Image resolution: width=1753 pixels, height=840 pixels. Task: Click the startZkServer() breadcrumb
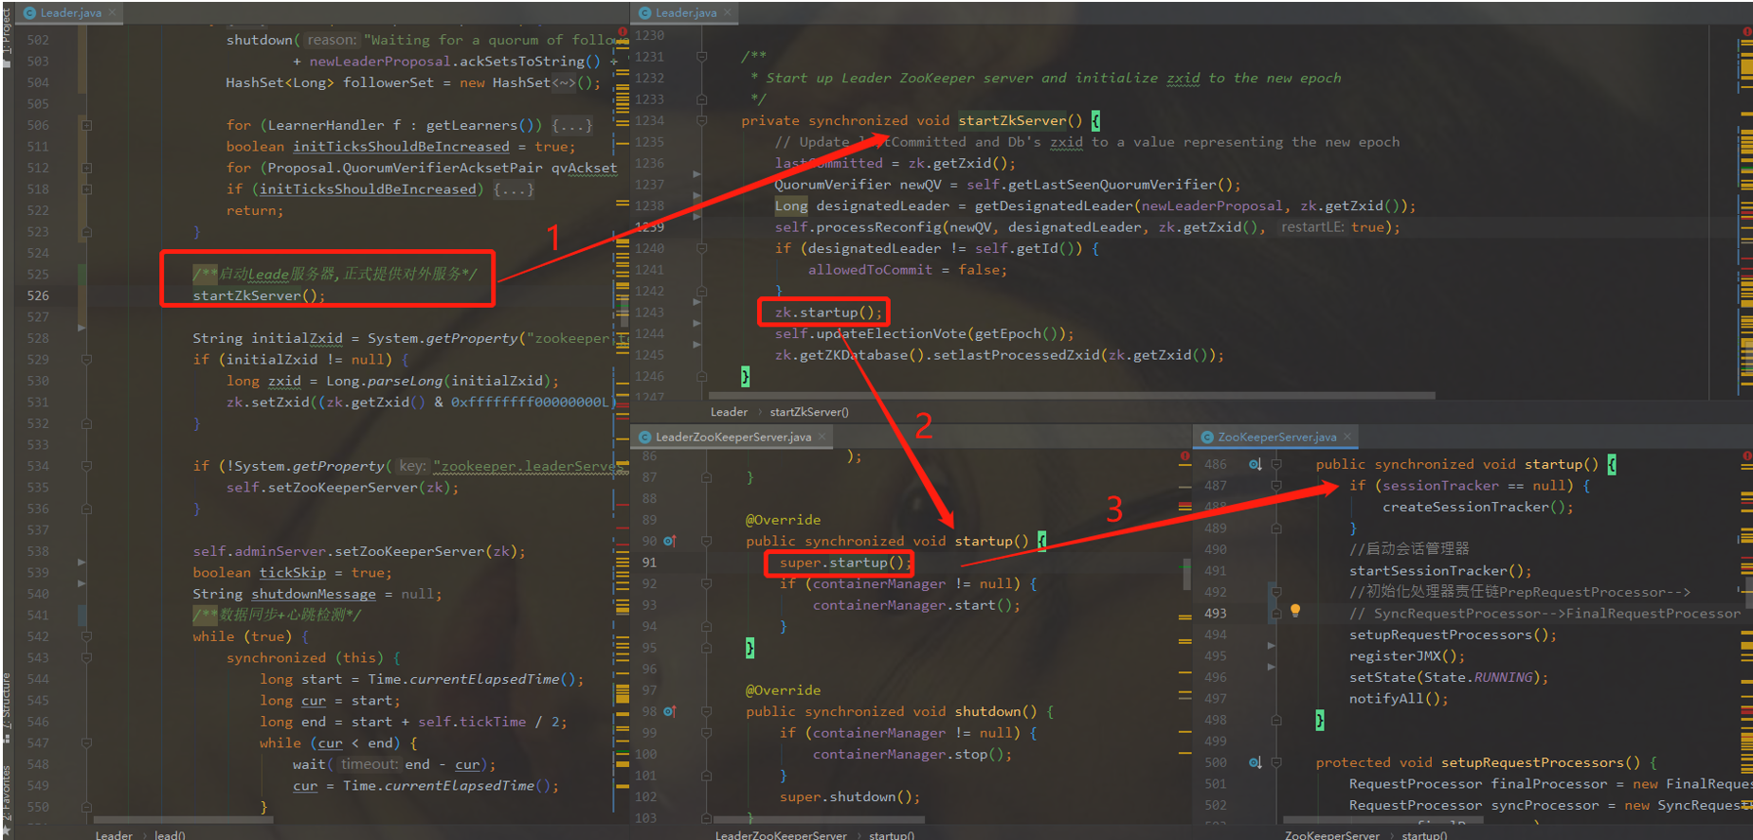point(809,412)
